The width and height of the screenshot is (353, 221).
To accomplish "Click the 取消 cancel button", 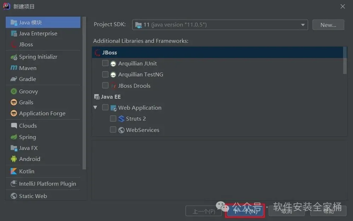I will 286,211.
